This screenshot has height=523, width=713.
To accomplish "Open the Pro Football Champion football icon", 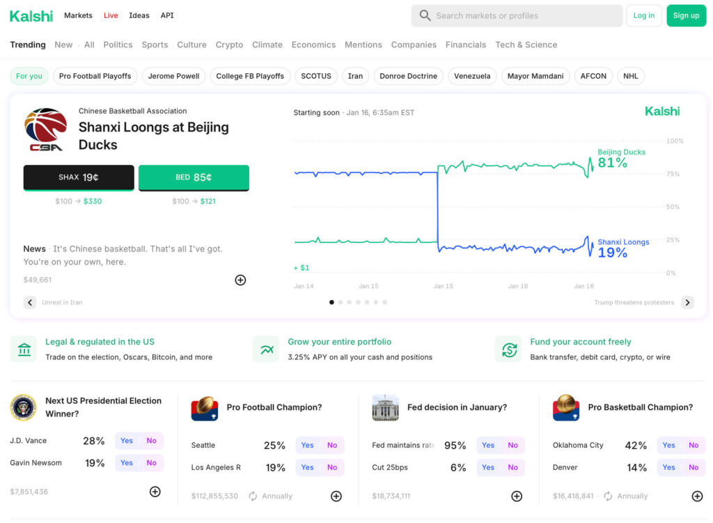I will click(x=205, y=407).
